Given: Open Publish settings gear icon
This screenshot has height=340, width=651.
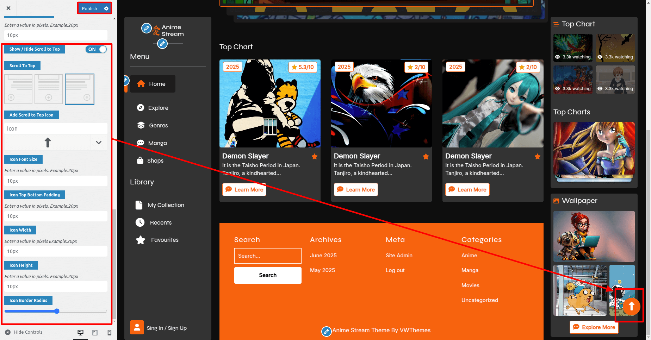Looking at the screenshot, I should [x=106, y=8].
